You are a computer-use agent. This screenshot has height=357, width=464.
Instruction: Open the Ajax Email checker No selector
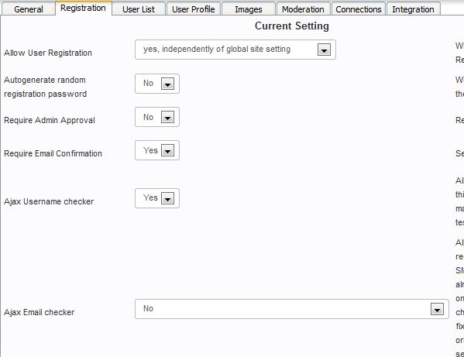point(292,309)
